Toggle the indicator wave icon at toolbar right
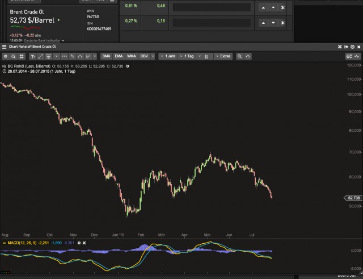The width and height of the screenshot is (363, 279). pyautogui.click(x=357, y=56)
